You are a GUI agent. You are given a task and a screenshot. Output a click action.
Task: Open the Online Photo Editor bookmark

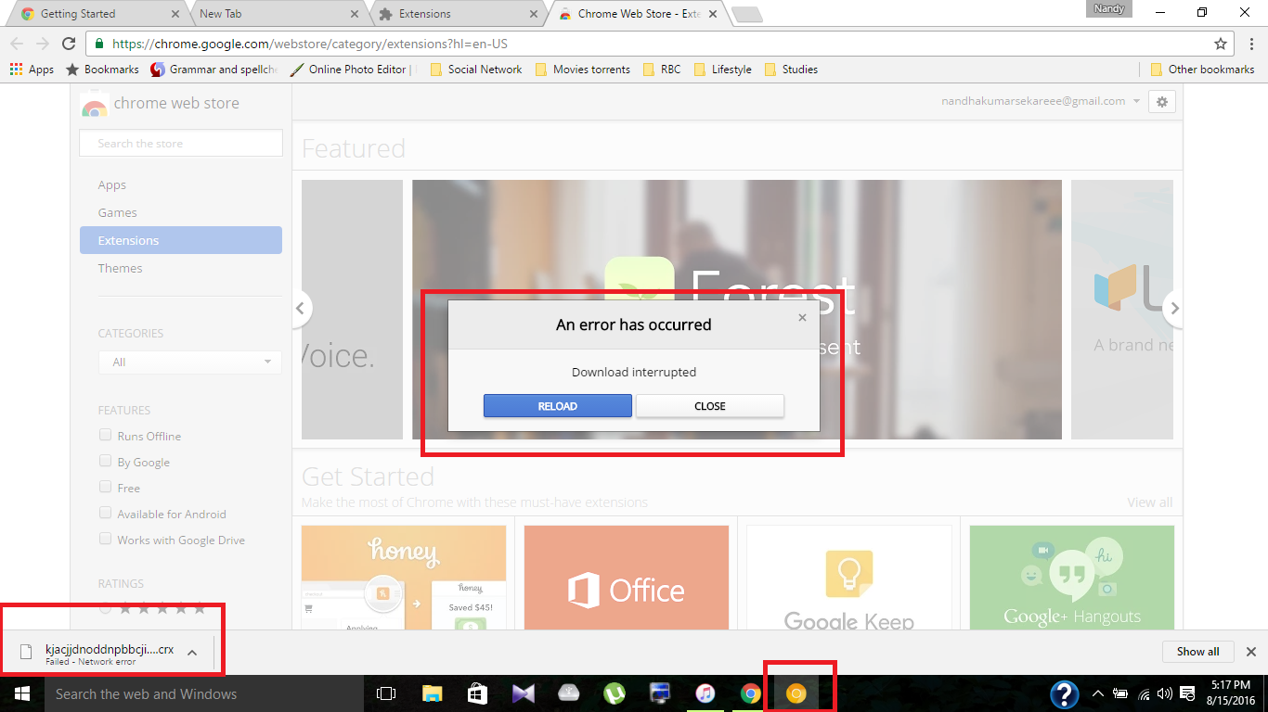353,70
